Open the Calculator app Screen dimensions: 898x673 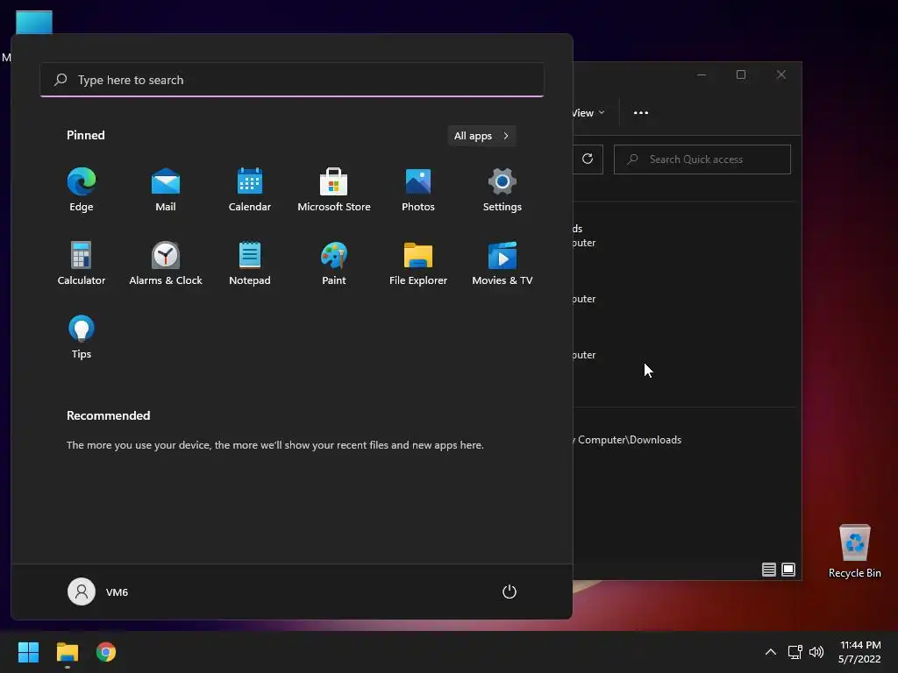click(x=82, y=264)
